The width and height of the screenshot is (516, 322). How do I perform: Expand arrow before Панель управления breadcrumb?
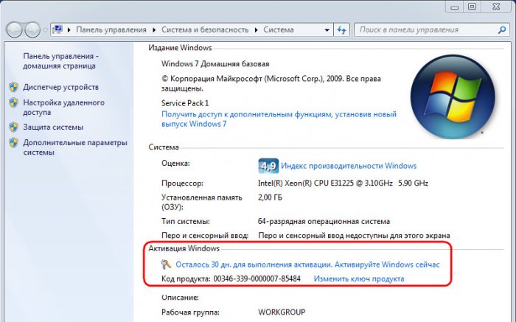tap(69, 30)
